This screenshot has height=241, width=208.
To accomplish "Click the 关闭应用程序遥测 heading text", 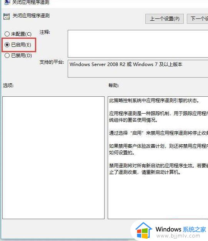I will 31,16.
